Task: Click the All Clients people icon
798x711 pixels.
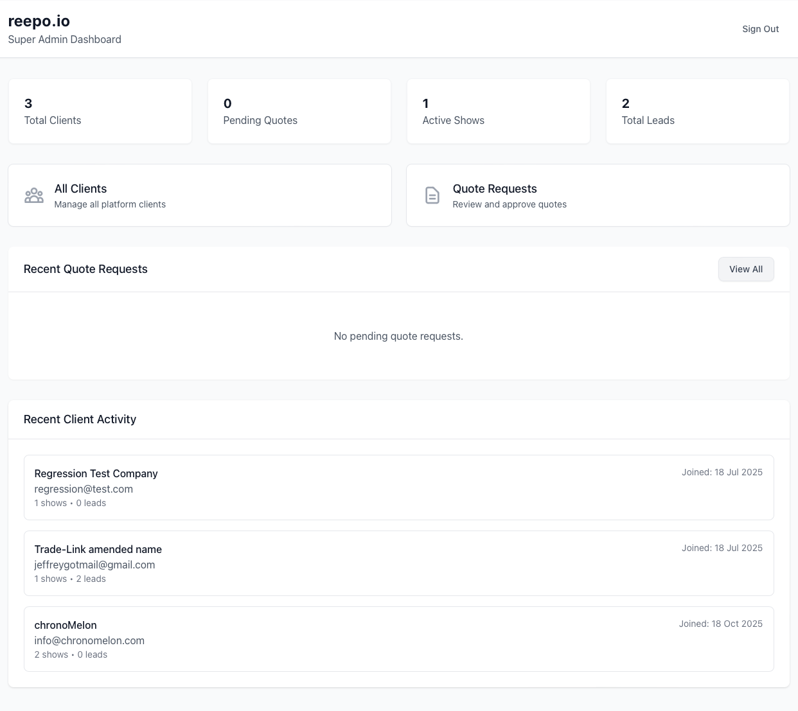Action: point(34,195)
